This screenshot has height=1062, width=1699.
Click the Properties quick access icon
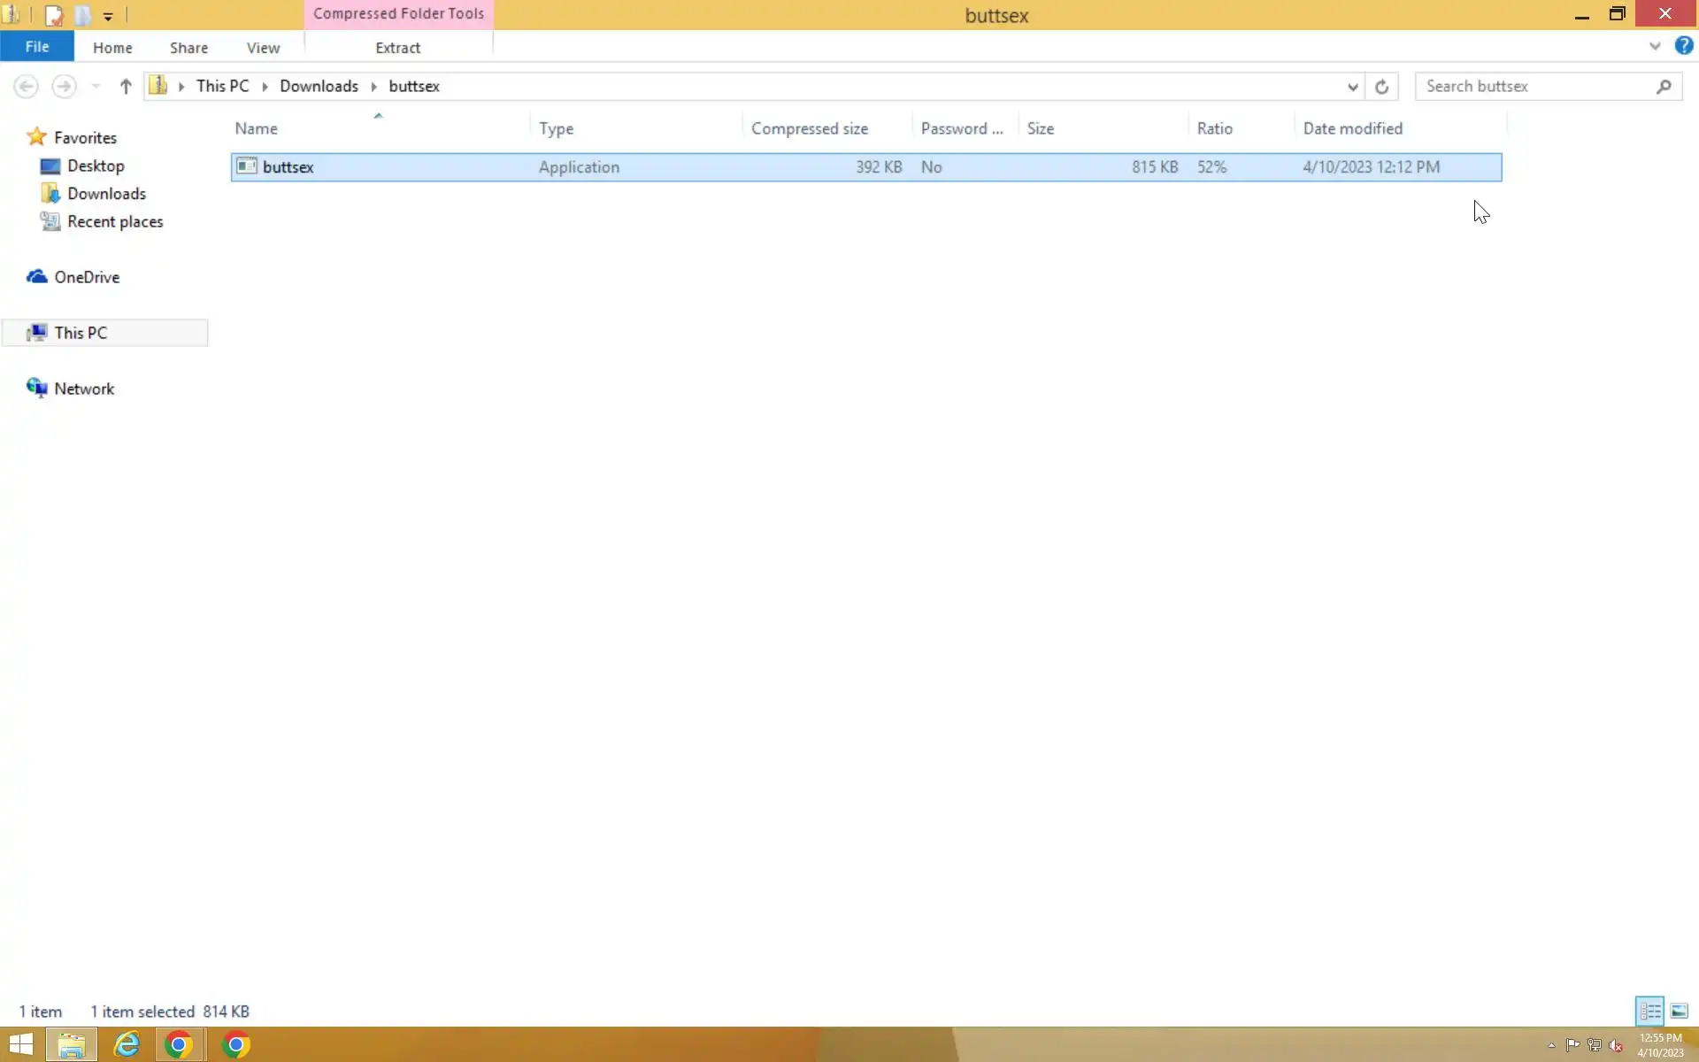click(54, 15)
